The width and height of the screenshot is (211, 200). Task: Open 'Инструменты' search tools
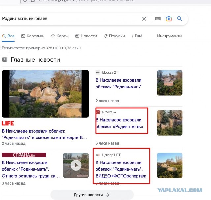tap(169, 36)
